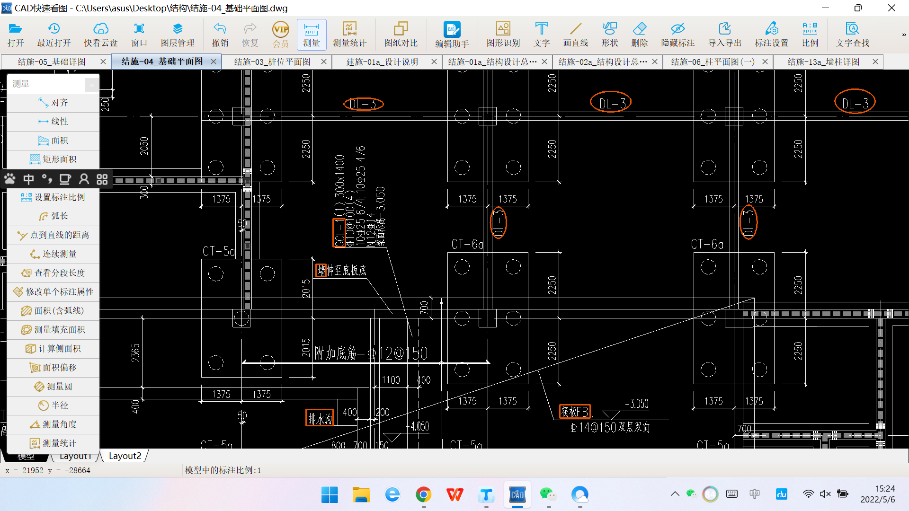
Task: Switch to Layout2 tab
Action: pyautogui.click(x=125, y=456)
